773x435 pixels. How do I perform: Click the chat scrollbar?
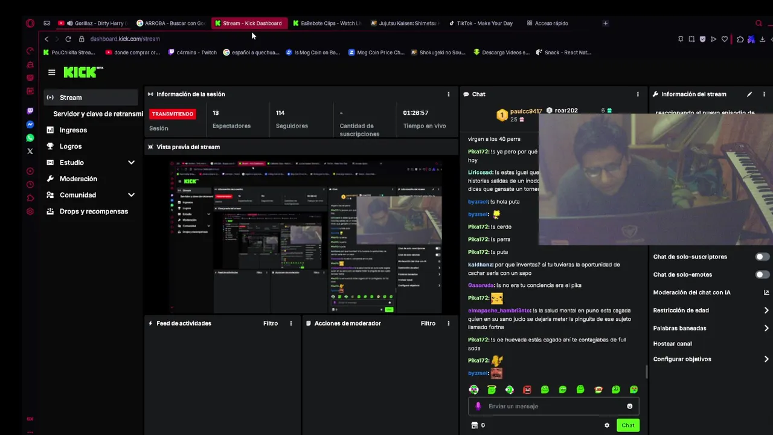[647, 371]
